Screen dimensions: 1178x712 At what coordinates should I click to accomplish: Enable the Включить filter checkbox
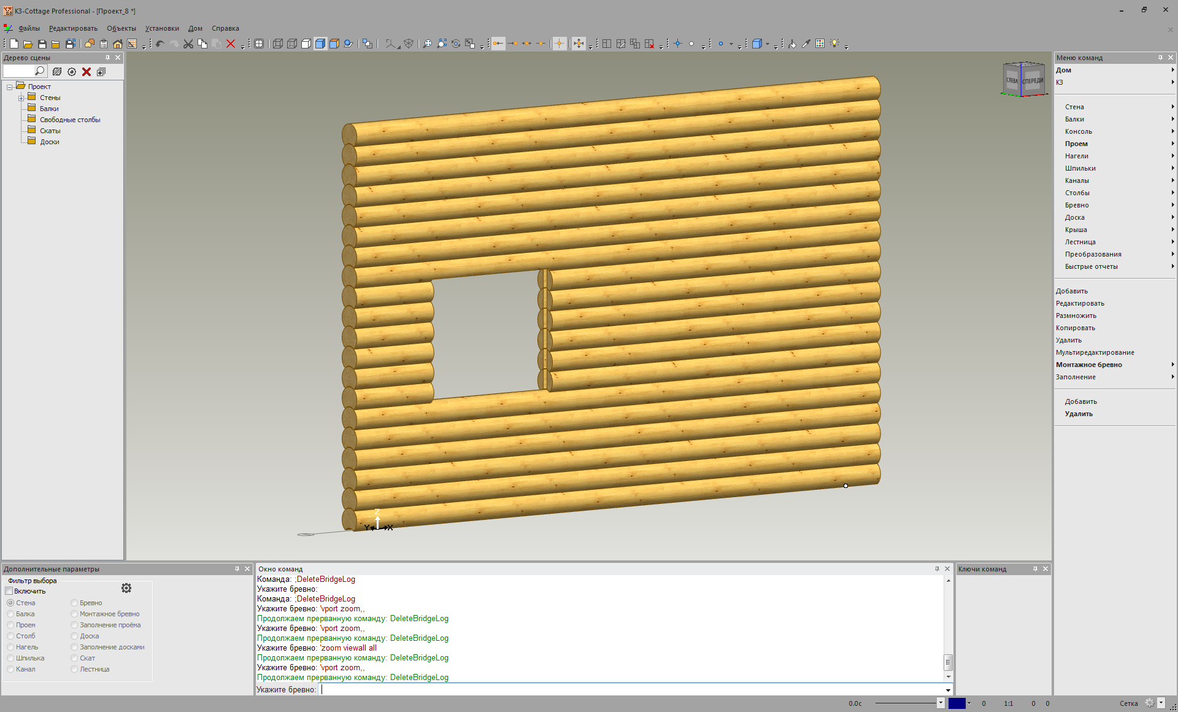(9, 591)
